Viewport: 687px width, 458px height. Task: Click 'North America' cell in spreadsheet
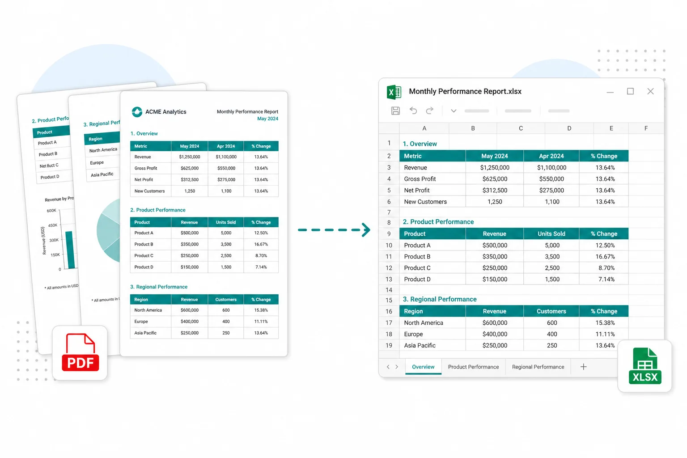click(x=433, y=323)
